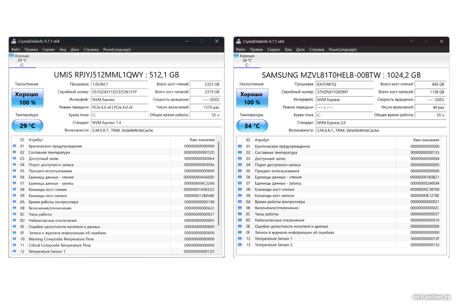
Task: Select Warning Composite Temperature Time row
Action: (114, 239)
